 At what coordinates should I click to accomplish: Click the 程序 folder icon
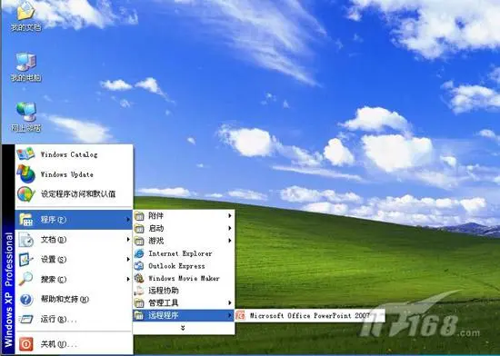(25, 220)
